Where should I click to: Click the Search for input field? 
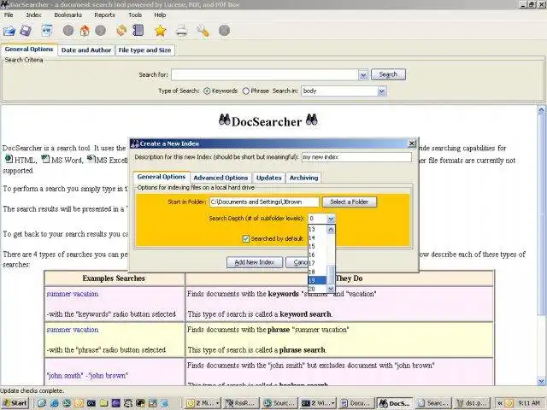(265, 74)
